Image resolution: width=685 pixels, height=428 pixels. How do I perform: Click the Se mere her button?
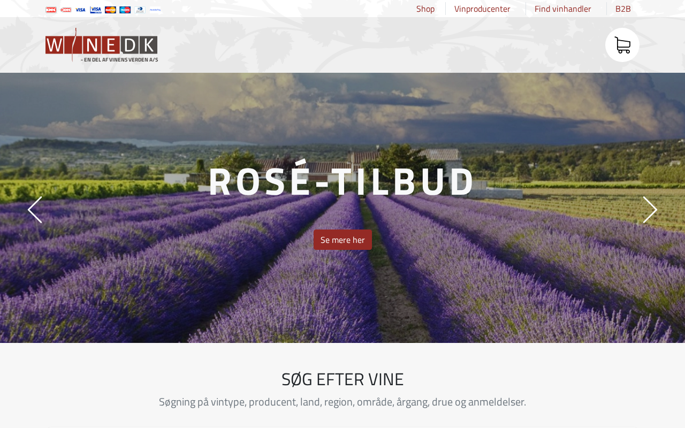[x=342, y=240]
